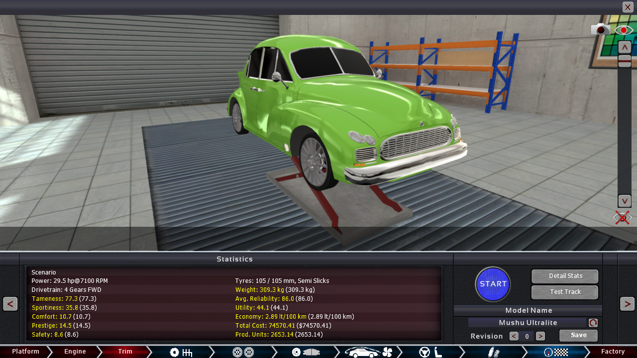The height and width of the screenshot is (358, 637).
Task: Go to the wheels and tyres section
Action: coord(243,352)
